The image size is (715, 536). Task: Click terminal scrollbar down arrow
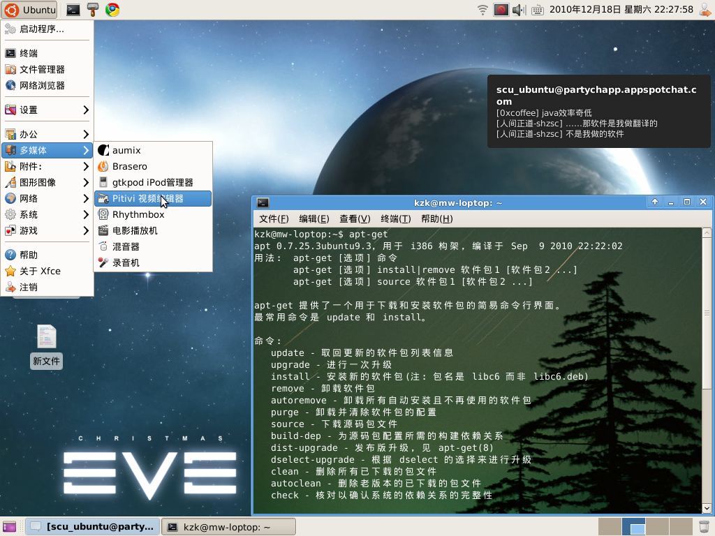click(x=707, y=508)
